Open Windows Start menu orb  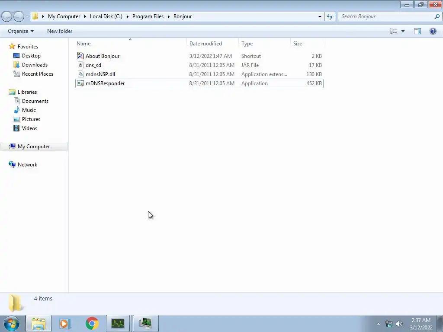12,323
